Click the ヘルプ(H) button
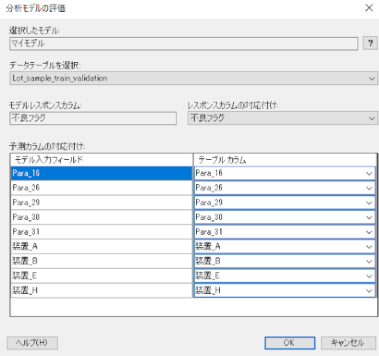 (x=33, y=343)
